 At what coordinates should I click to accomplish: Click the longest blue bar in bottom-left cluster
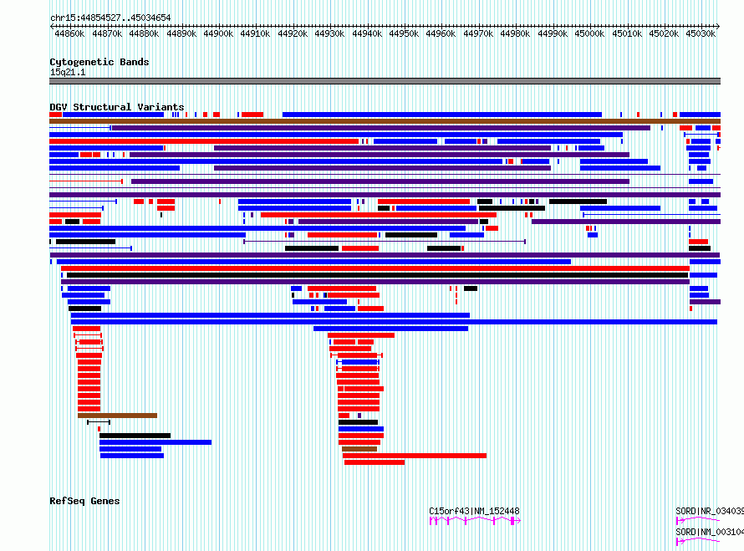155,442
